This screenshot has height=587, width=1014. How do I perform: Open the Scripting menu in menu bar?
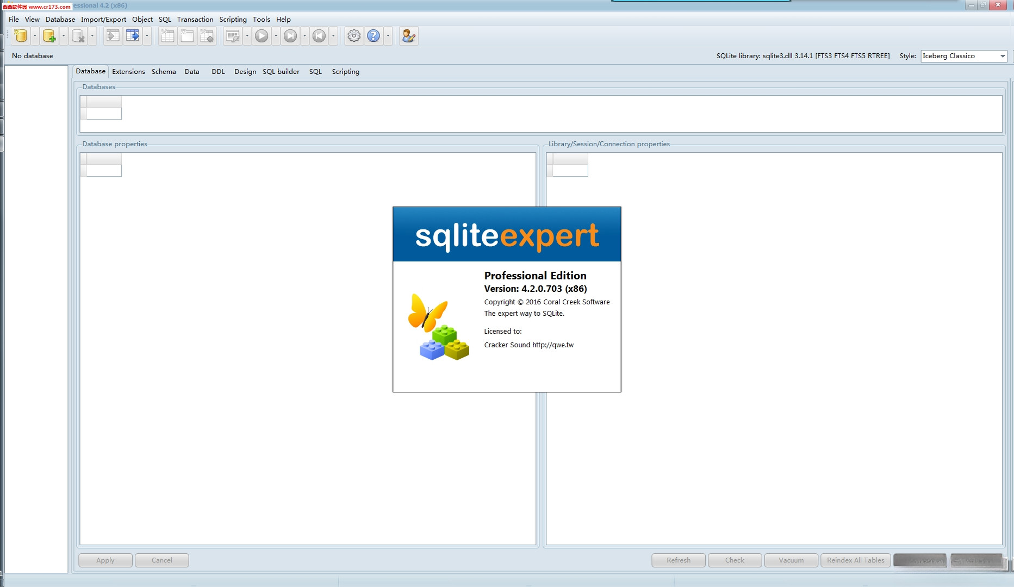(x=233, y=19)
